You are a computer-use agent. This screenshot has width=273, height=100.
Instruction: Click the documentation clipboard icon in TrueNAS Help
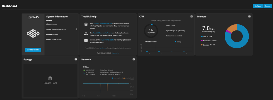[x=86, y=24]
